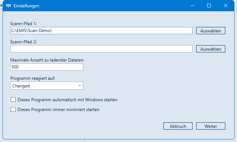The image size is (237, 142).
Task: Minimize the Einstellungen window
Action: click(193, 5)
